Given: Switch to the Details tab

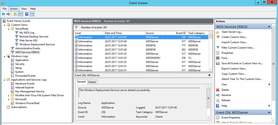Looking at the screenshot, I should pyautogui.click(x=92, y=82).
